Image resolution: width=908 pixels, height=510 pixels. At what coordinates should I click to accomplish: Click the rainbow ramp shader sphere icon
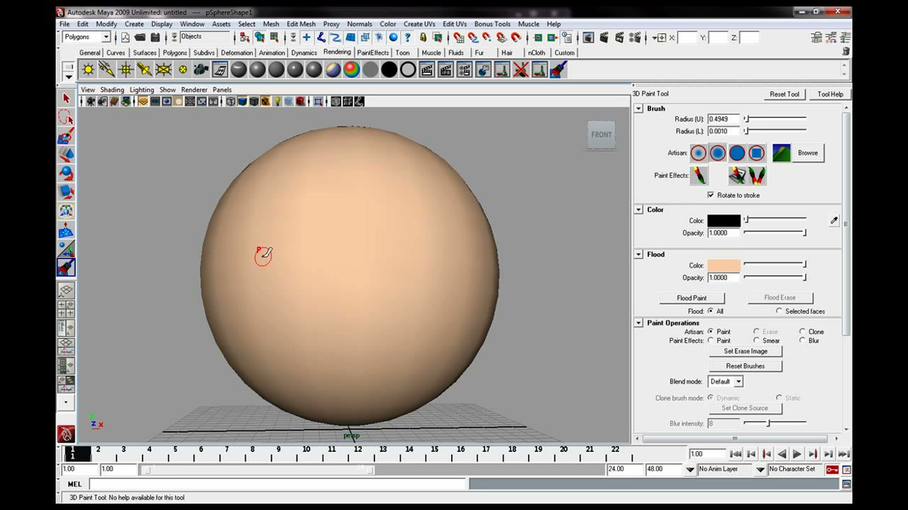pos(352,69)
